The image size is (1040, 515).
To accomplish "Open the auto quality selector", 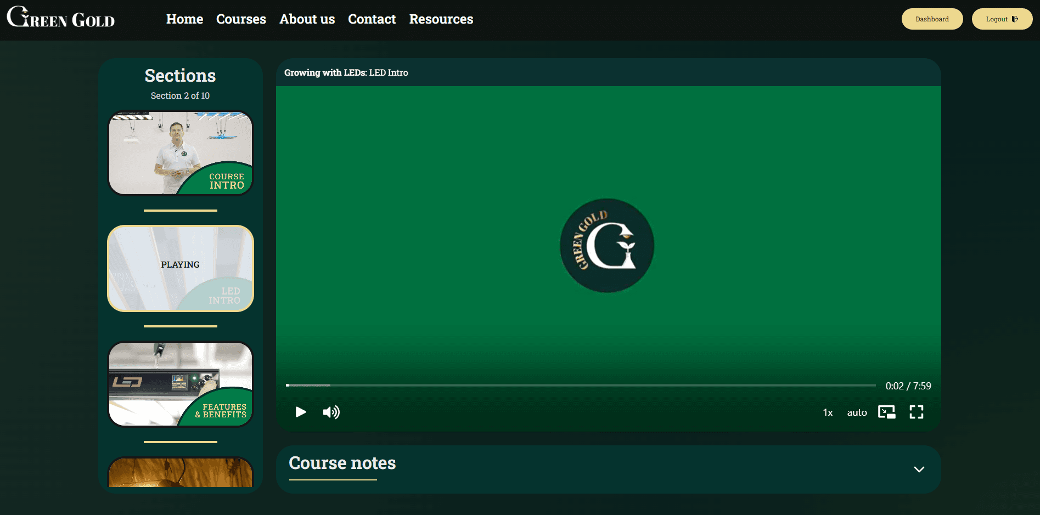I will pos(857,412).
